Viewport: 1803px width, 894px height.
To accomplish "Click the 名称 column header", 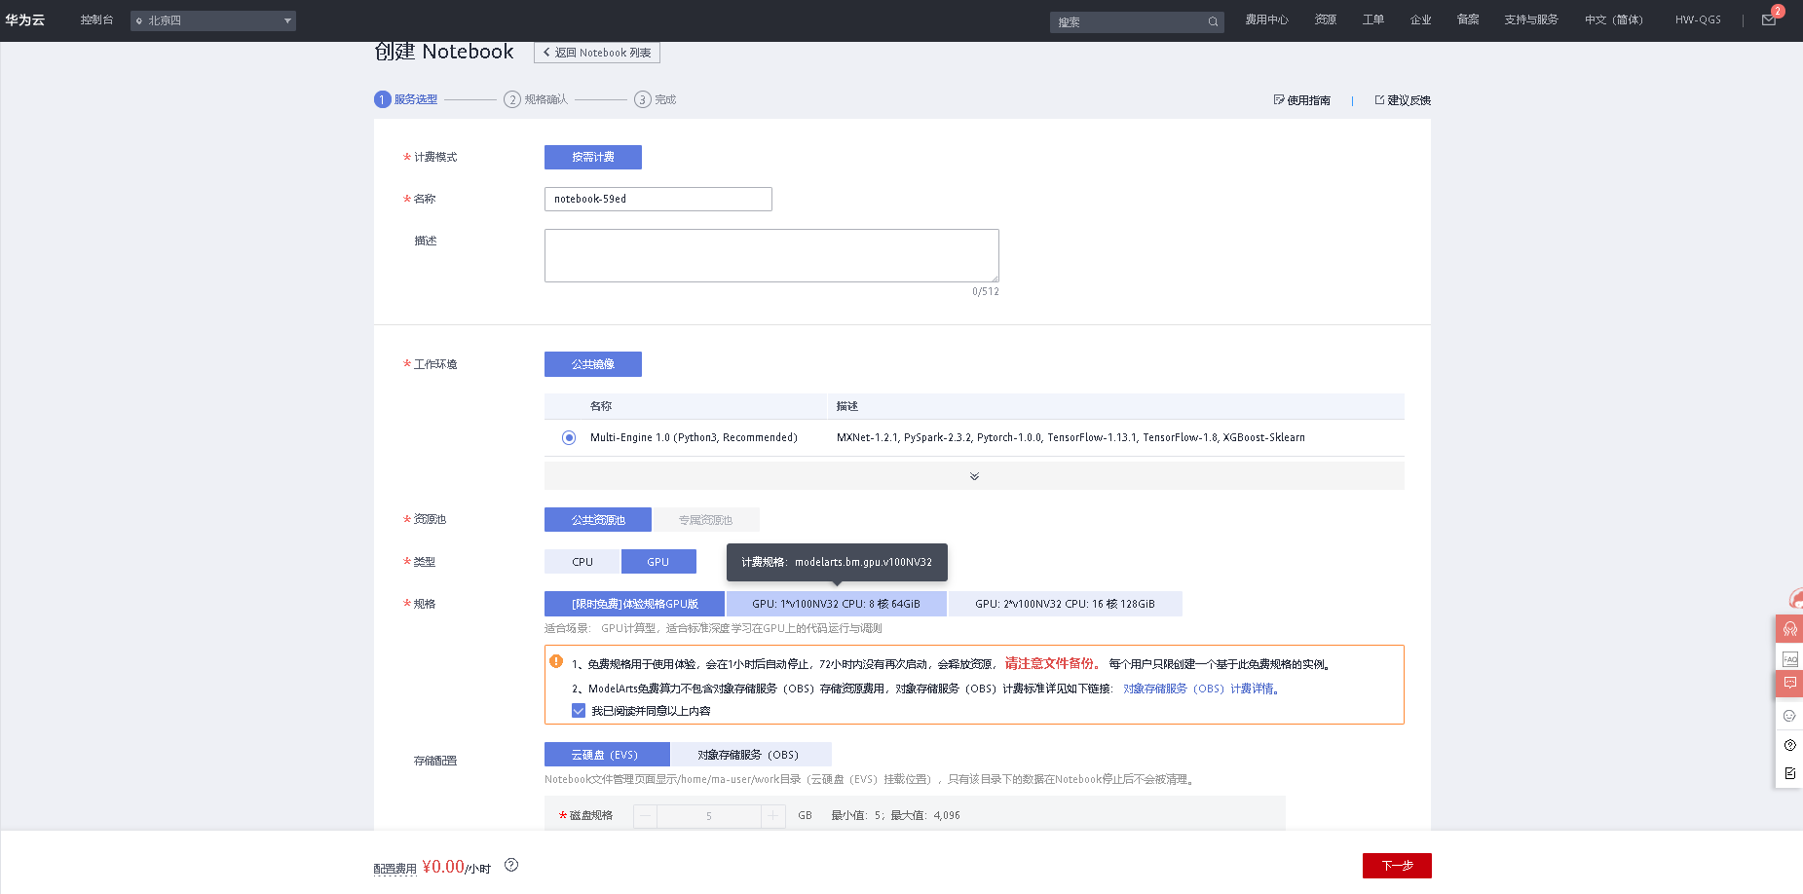I will tap(601, 406).
